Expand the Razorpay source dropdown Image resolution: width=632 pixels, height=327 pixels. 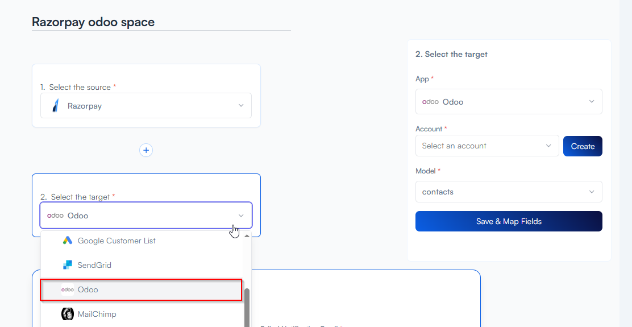coord(241,106)
